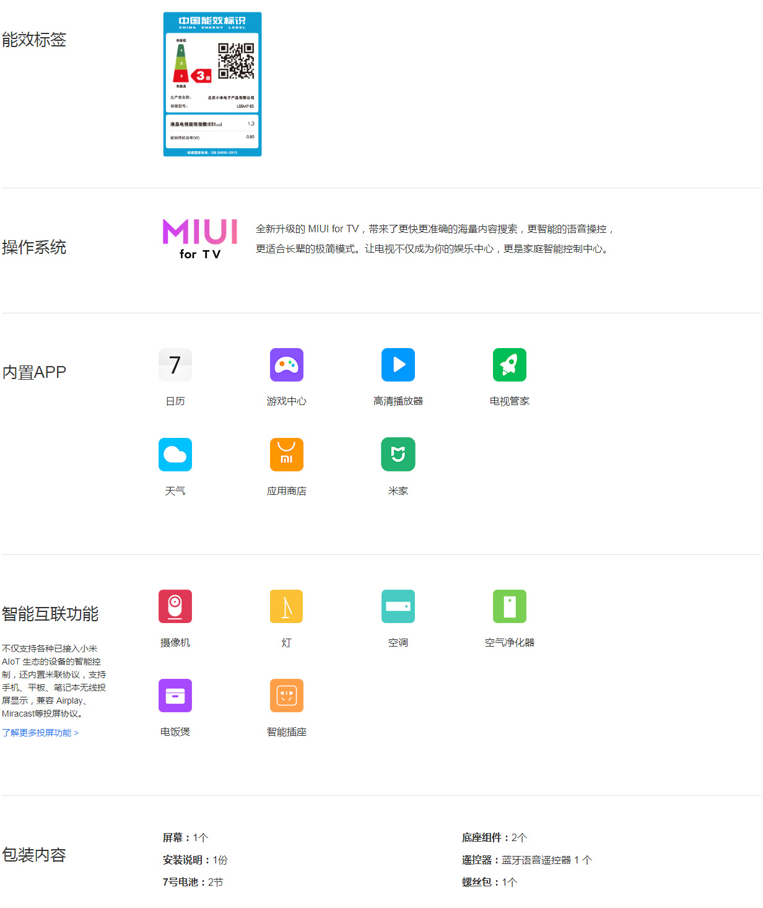This screenshot has height=908, width=763.
Task: Select the air conditioner icon
Action: click(398, 606)
